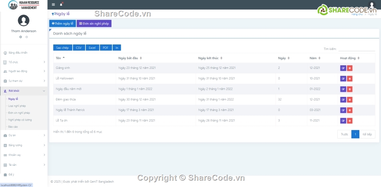The image size is (381, 187).
Task: Delete the Đêm giao thừa row
Action: 350,100
